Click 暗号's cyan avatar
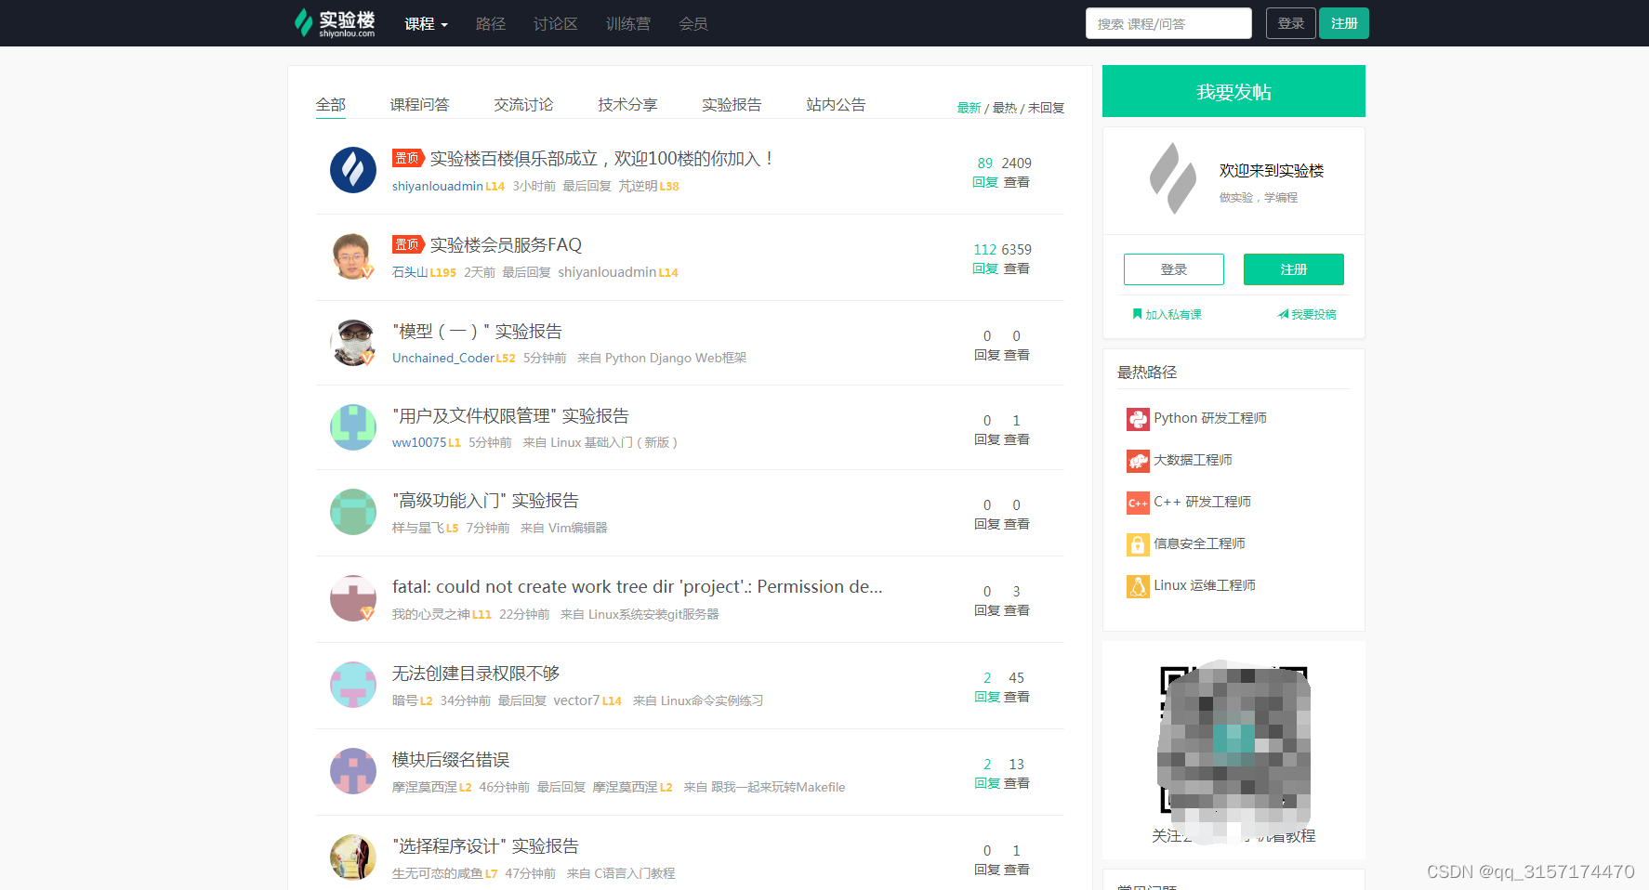1649x890 pixels. (353, 685)
